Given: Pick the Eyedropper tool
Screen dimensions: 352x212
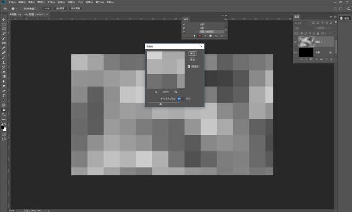Looking at the screenshot, I should 4,48.
